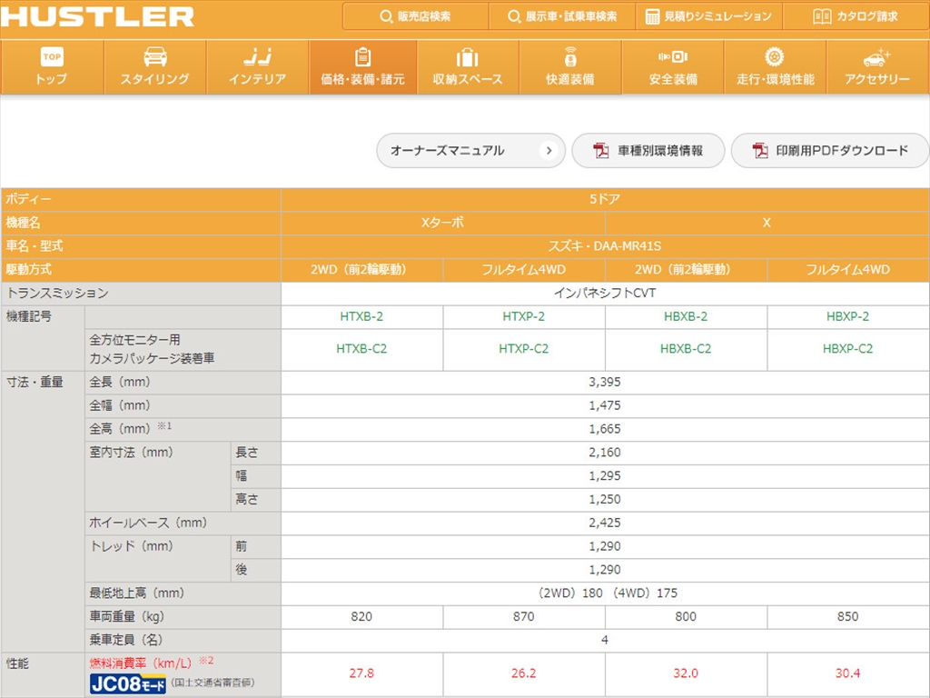Viewport: 930px width, 698px height.
Task: Click the JC08モード badge
Action: point(127,684)
